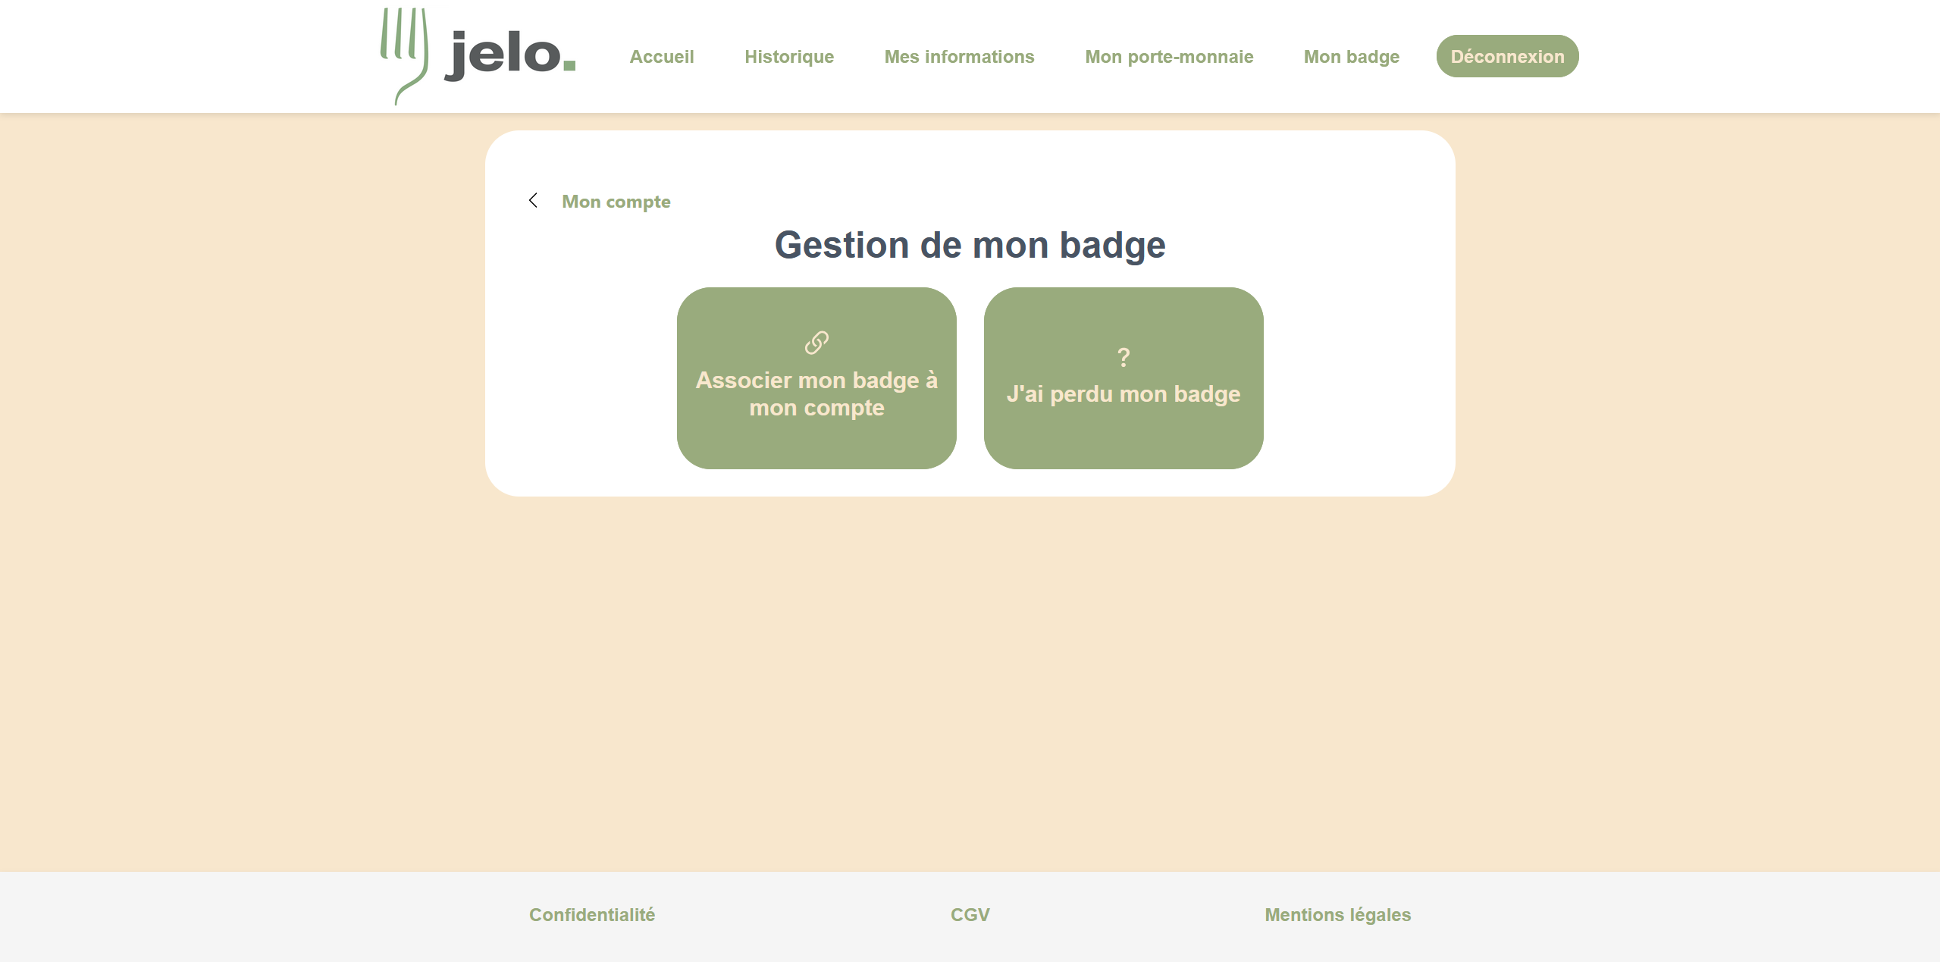The width and height of the screenshot is (1940, 962).
Task: Navigate to Mes informations
Action: tap(959, 56)
